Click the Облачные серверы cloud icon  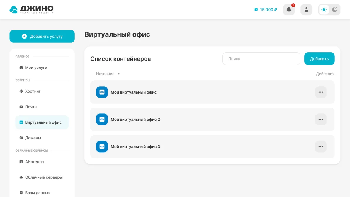pos(21,177)
